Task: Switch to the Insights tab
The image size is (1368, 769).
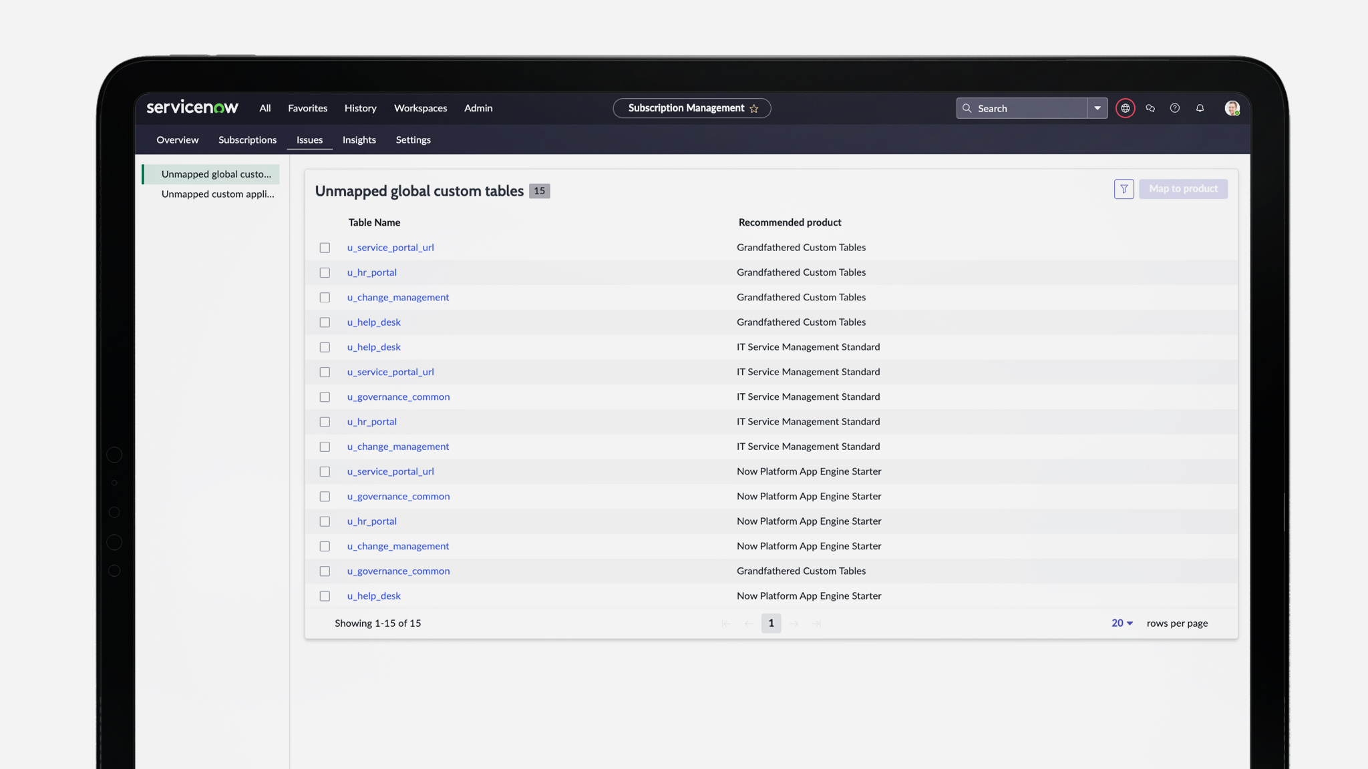Action: click(359, 140)
